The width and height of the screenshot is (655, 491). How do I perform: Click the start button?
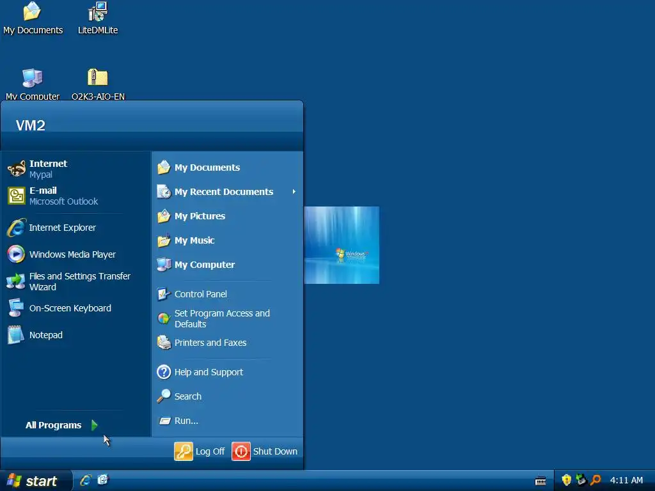pyautogui.click(x=36, y=481)
